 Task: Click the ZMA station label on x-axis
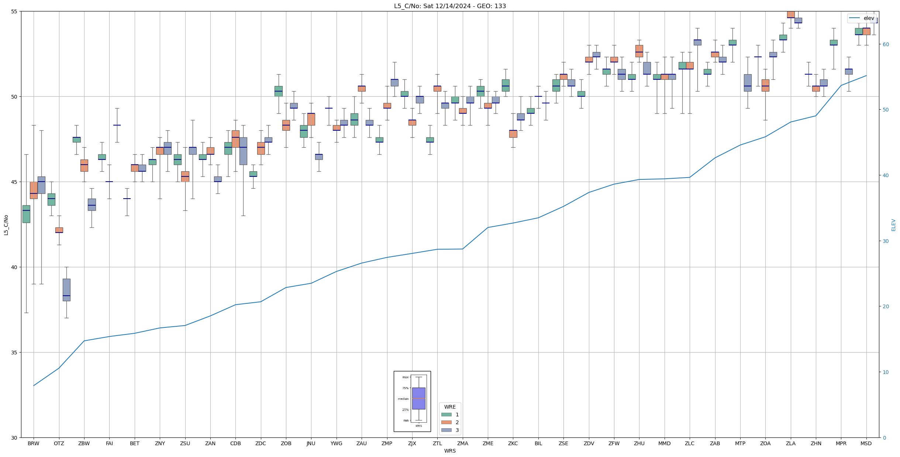pos(462,443)
